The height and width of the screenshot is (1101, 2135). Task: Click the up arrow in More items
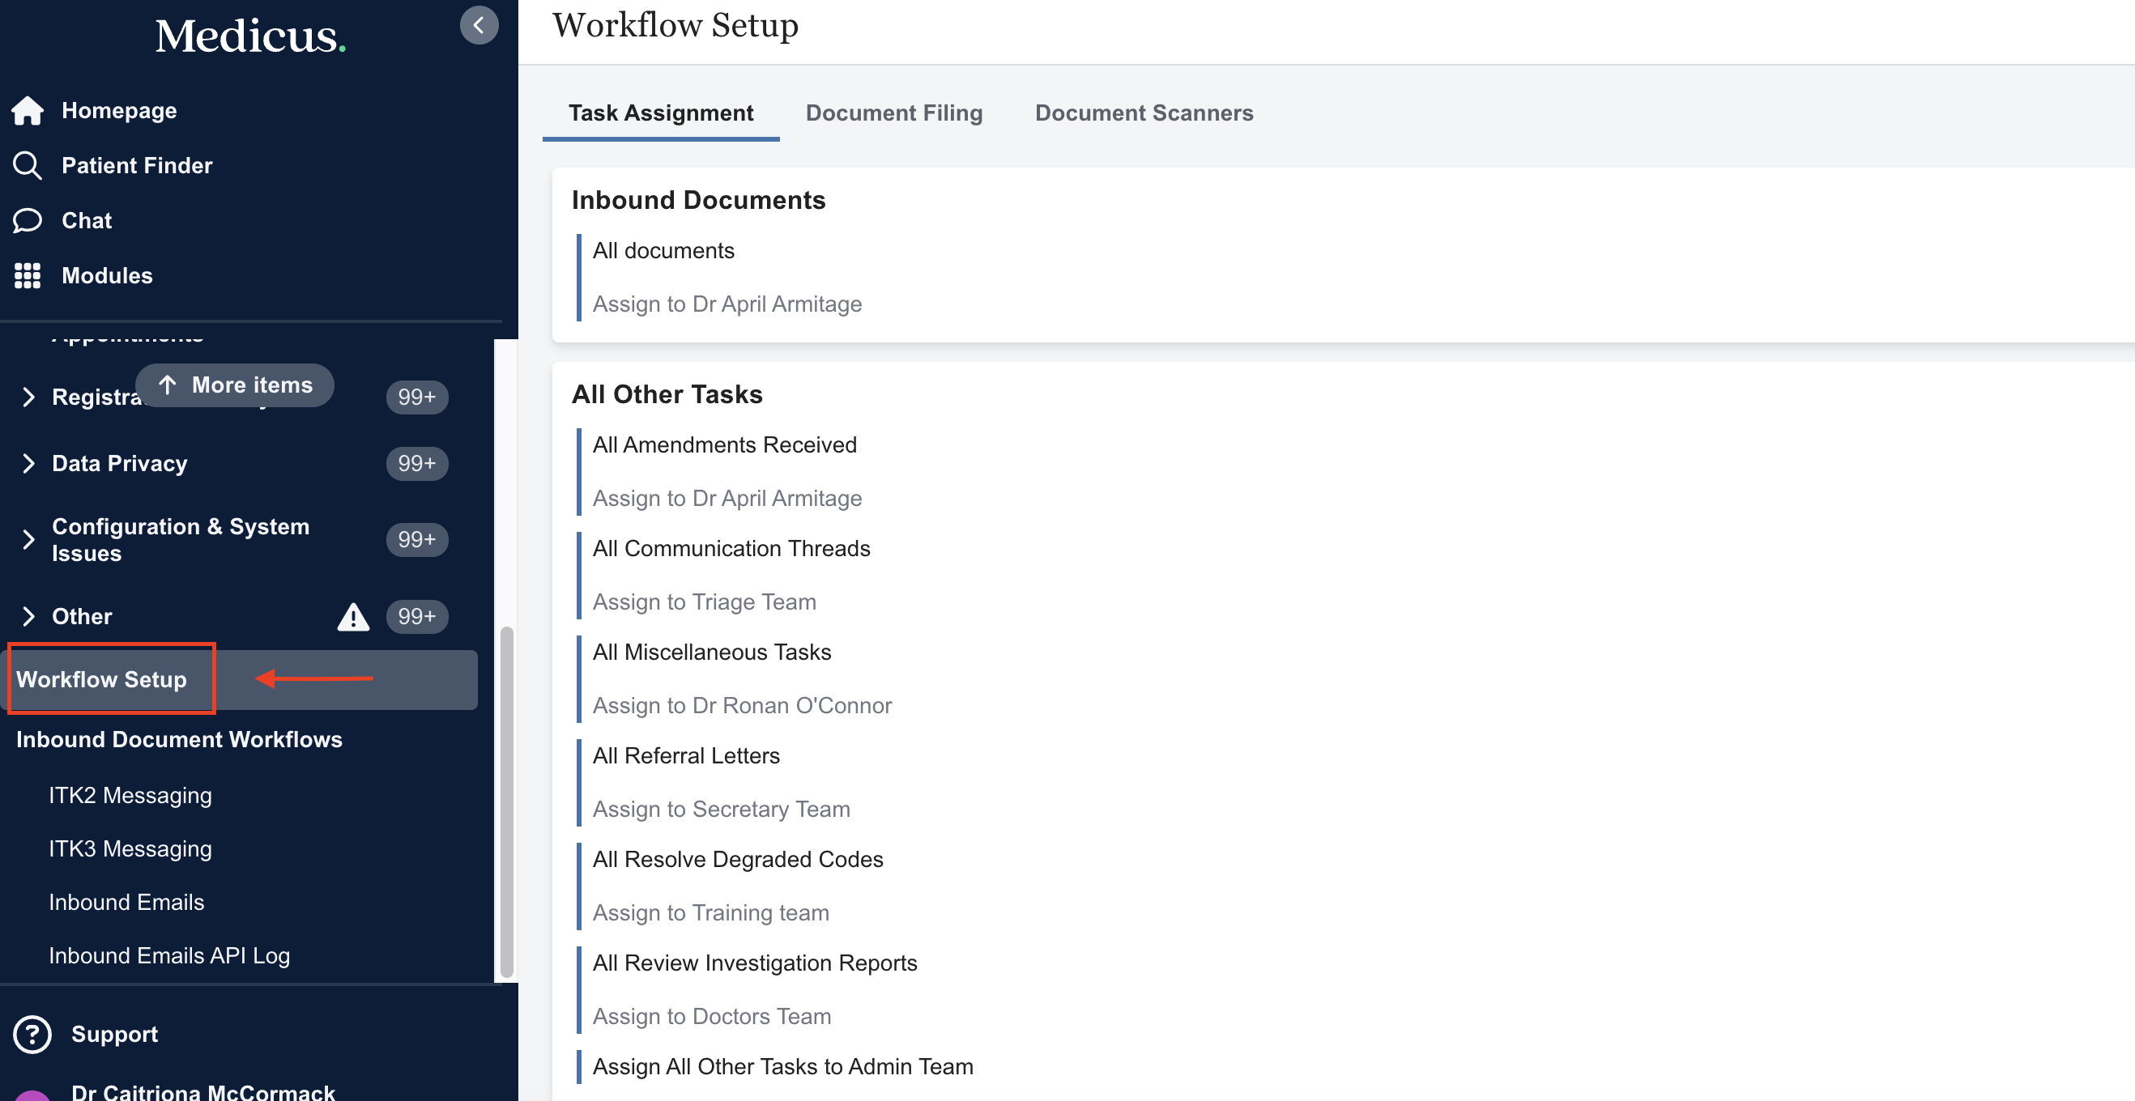pos(168,385)
